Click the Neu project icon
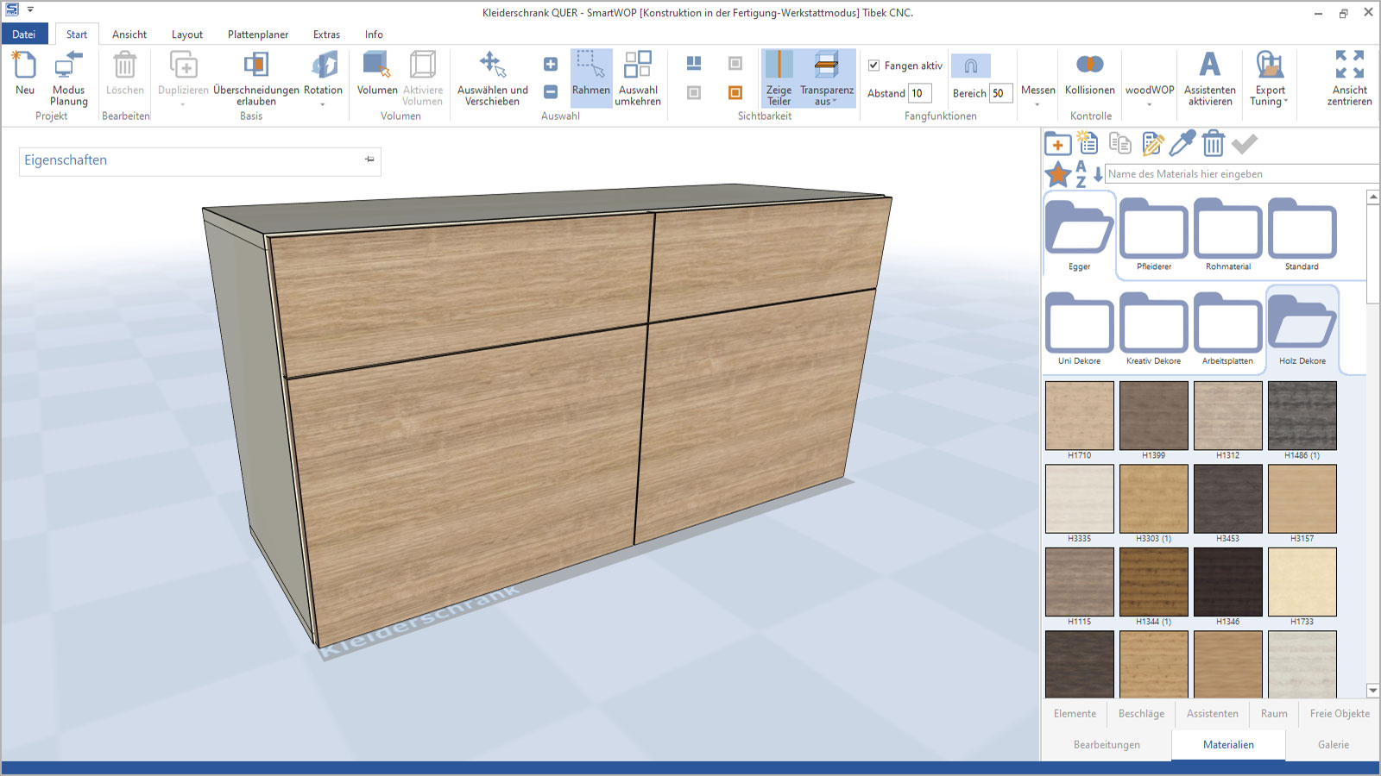1381x776 pixels. [25, 66]
